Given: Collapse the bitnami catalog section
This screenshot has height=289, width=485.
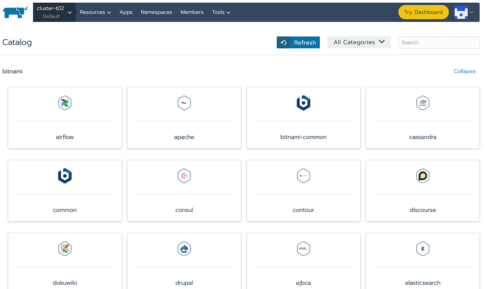Looking at the screenshot, I should coord(465,71).
